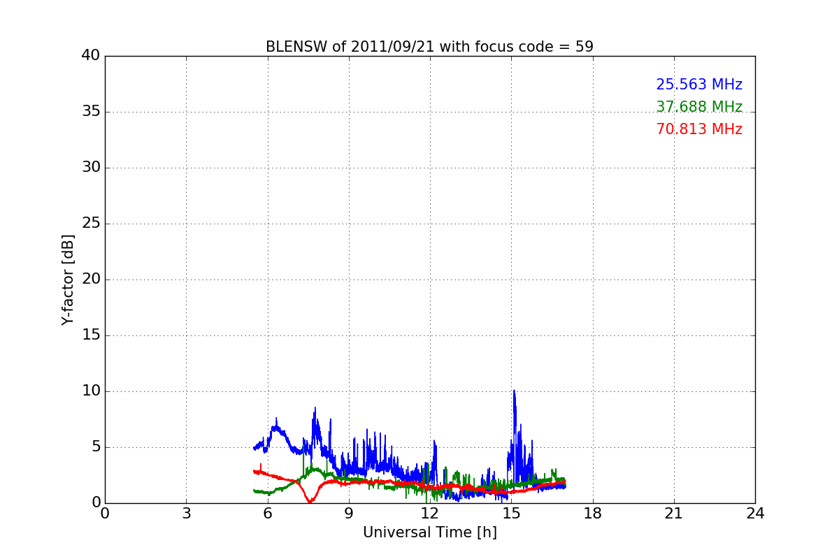Screen dimensions: 839x559
Task: Select the green 37.688 MHz legend label
Action: (699, 107)
